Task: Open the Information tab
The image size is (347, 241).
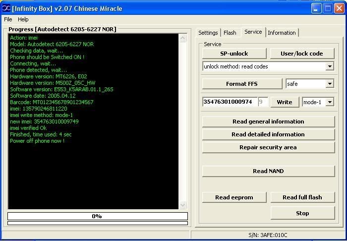Action: 282,33
